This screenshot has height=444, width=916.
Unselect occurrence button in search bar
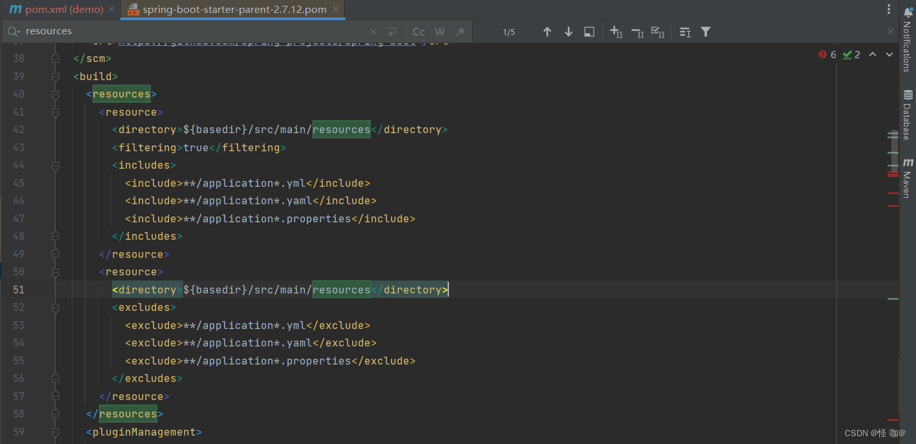click(x=637, y=32)
